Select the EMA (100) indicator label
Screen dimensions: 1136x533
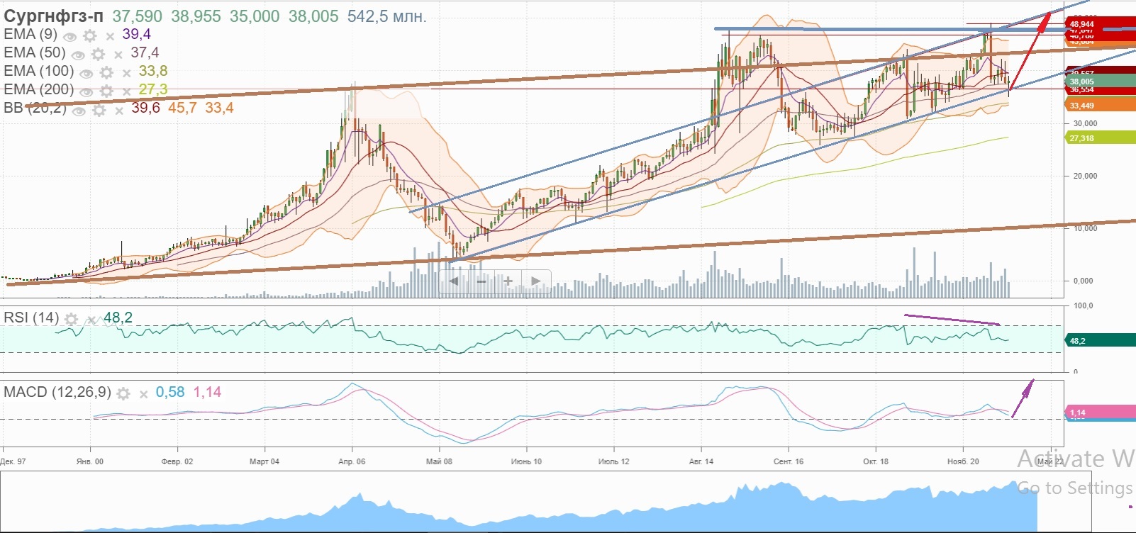pos(39,71)
